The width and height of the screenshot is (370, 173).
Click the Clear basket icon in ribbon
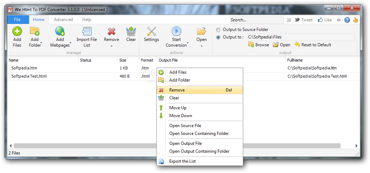[131, 31]
